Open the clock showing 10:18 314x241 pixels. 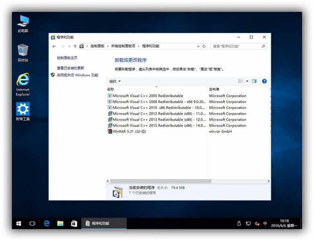click(284, 223)
